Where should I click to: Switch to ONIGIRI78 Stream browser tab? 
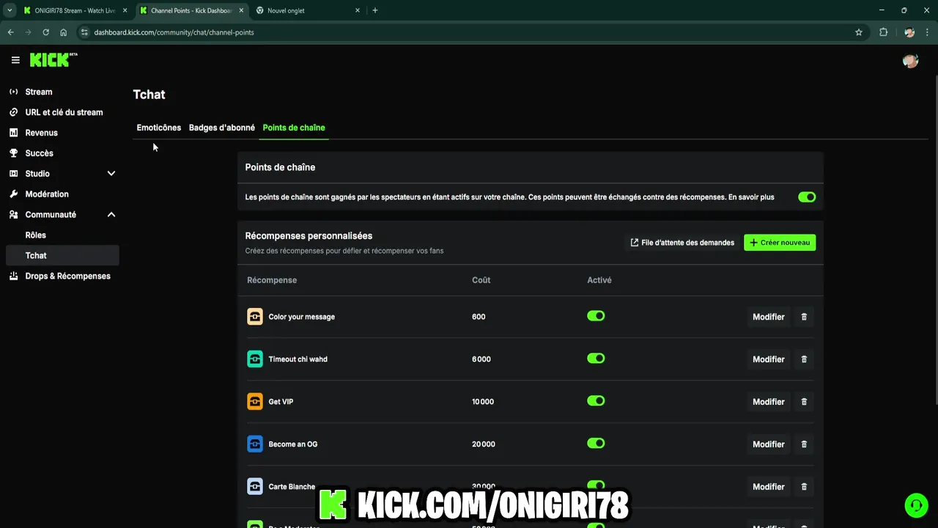pos(75,10)
